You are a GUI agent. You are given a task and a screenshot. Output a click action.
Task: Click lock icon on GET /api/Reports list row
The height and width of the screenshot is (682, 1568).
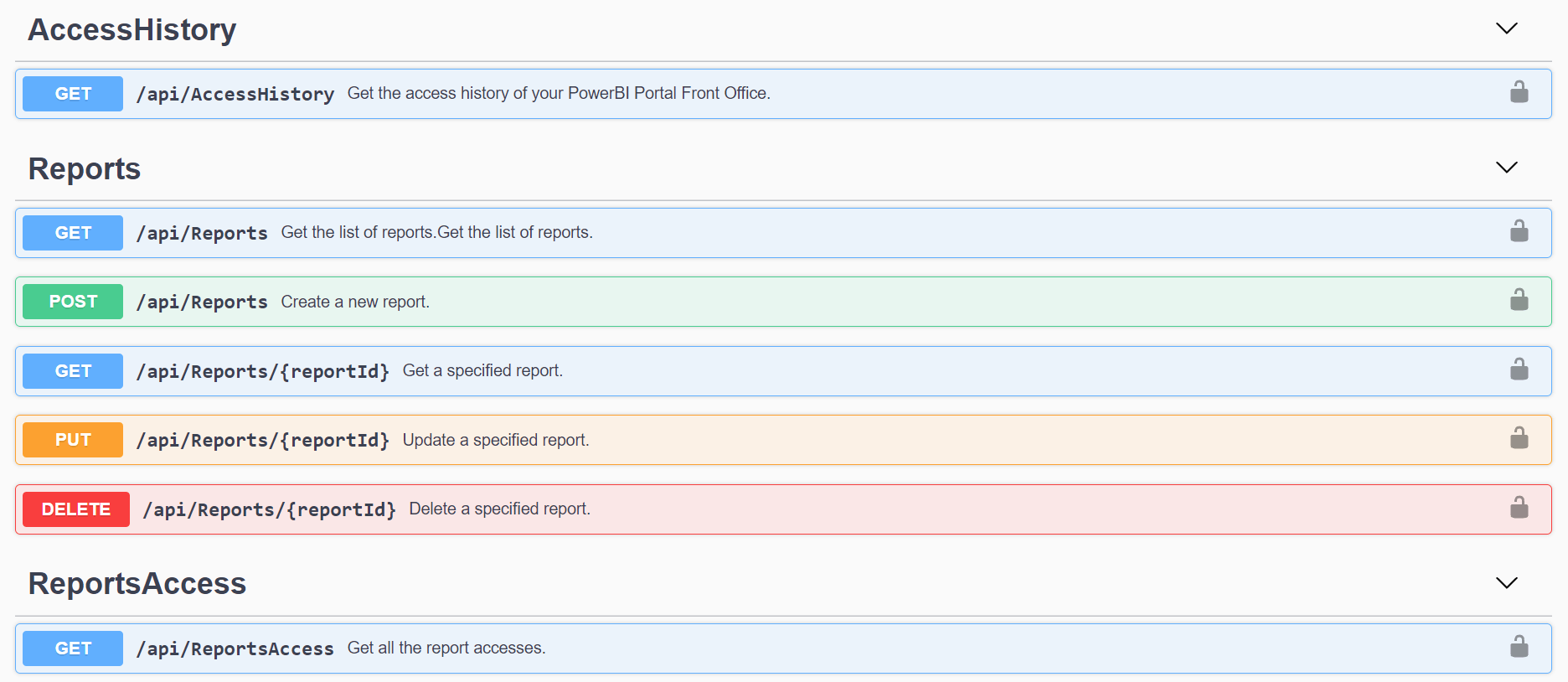1519,231
